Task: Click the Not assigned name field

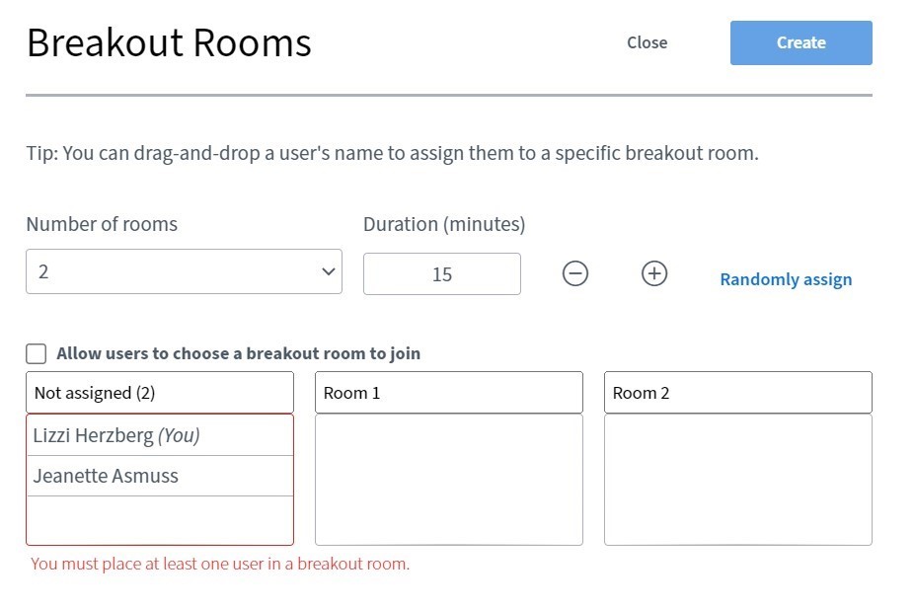Action: click(x=159, y=393)
